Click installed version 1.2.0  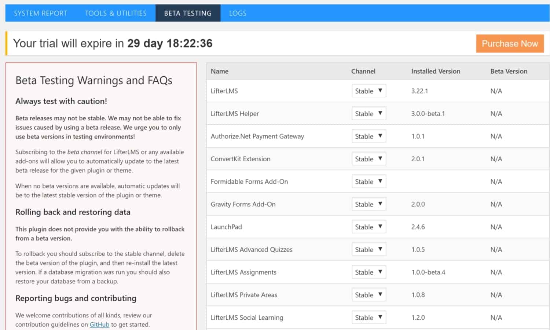pos(418,318)
